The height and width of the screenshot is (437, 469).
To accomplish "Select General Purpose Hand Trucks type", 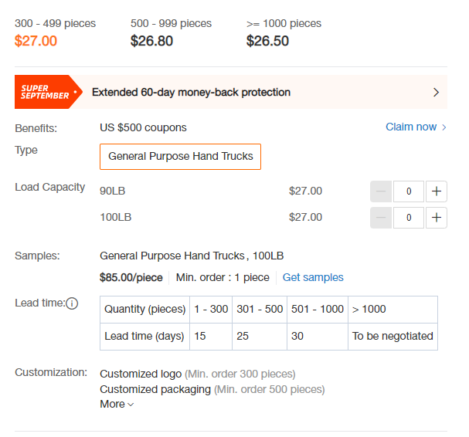I will (x=180, y=156).
